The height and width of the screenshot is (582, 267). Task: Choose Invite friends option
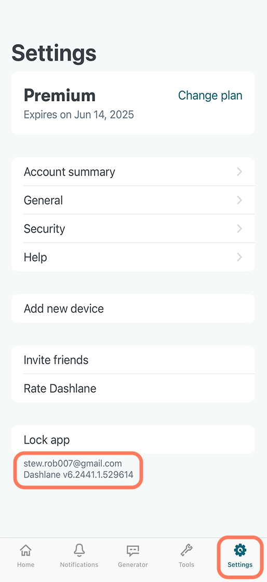pos(133,360)
